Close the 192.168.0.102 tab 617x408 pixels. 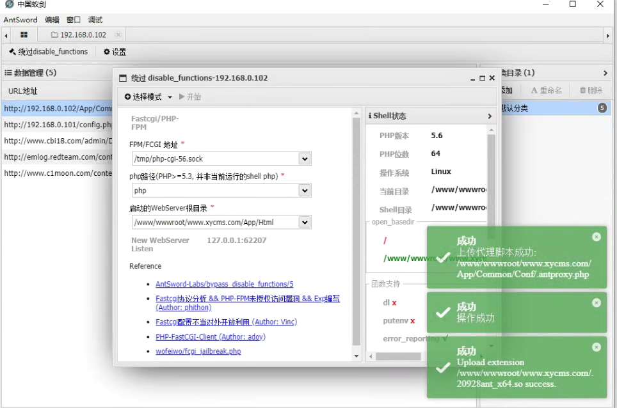[118, 35]
